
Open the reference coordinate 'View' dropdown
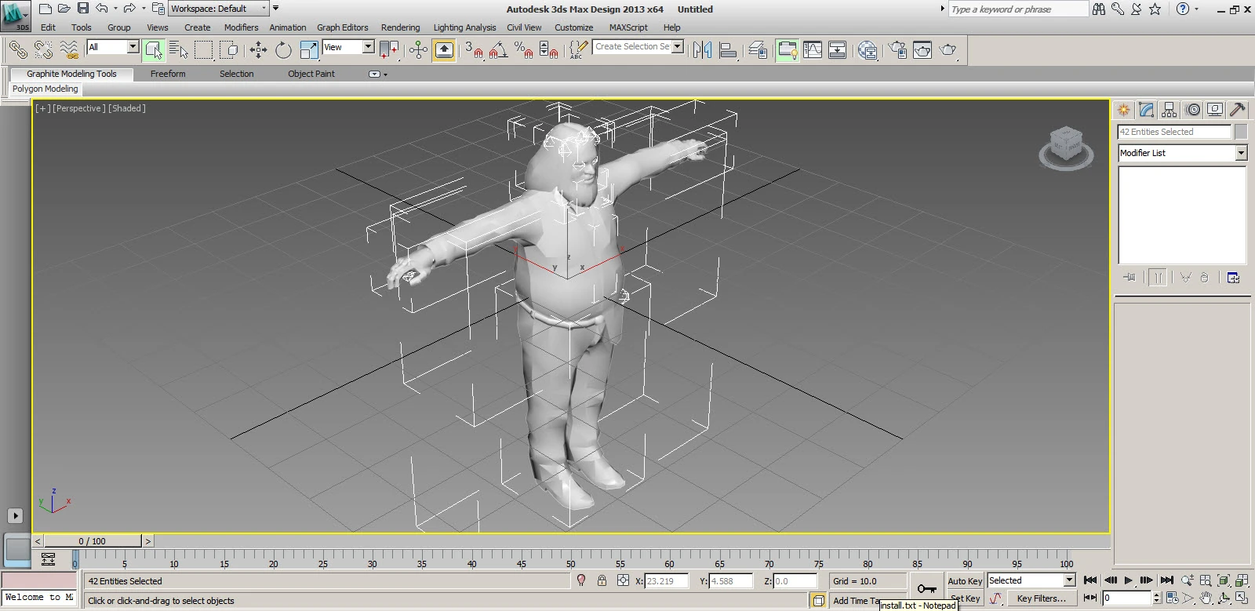pos(368,47)
